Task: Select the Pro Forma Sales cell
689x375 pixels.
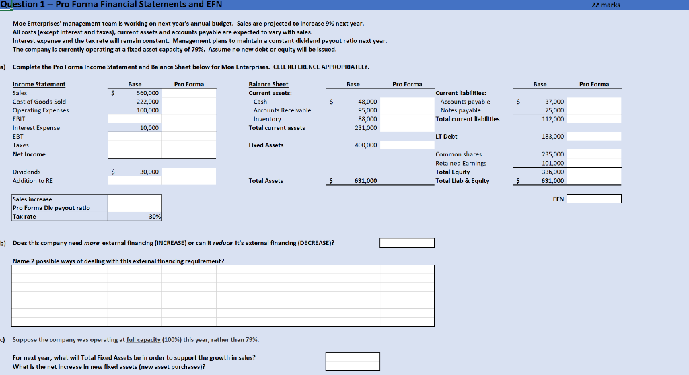Action: coord(189,93)
